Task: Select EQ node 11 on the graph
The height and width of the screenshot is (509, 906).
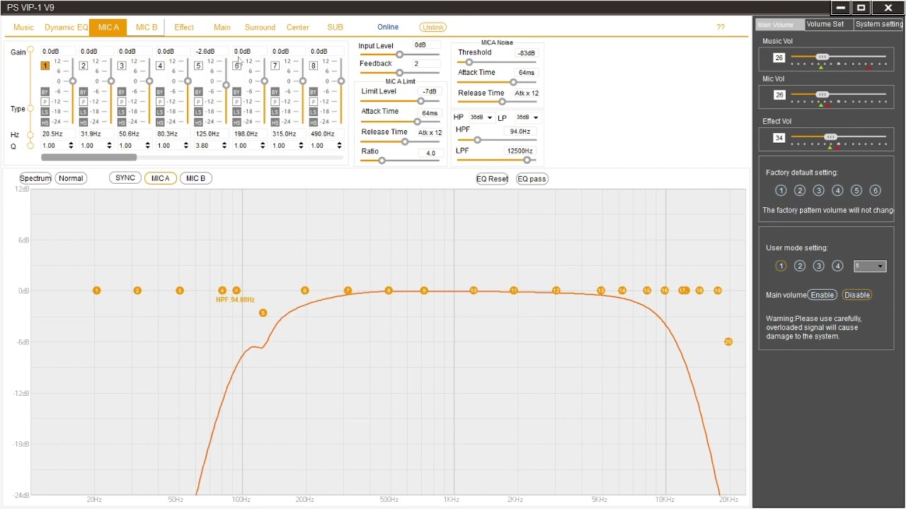Action: (514, 291)
